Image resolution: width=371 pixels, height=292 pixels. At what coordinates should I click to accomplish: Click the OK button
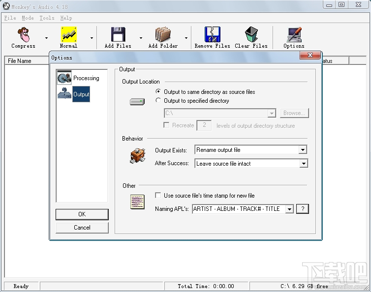(x=82, y=214)
